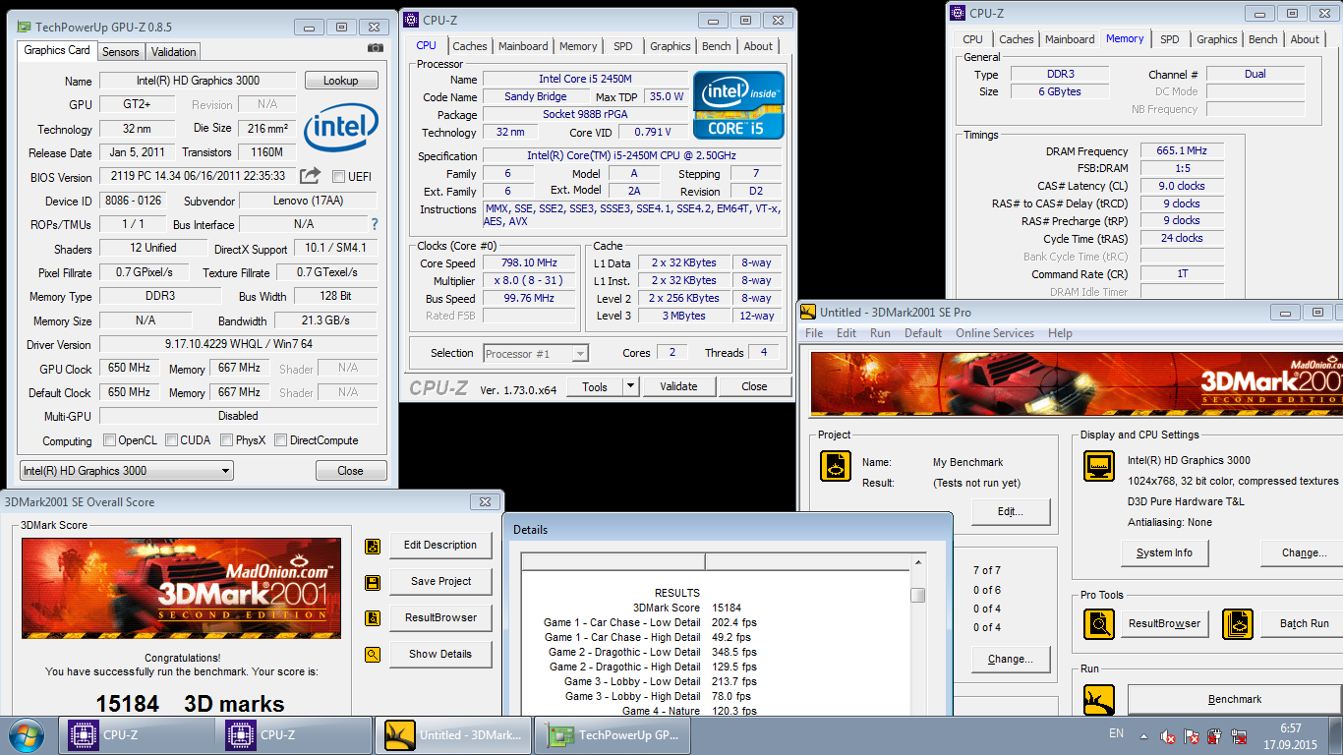Click the BIOS export arrow icon in GPU-Z
Image resolution: width=1343 pixels, height=755 pixels.
pyautogui.click(x=310, y=176)
